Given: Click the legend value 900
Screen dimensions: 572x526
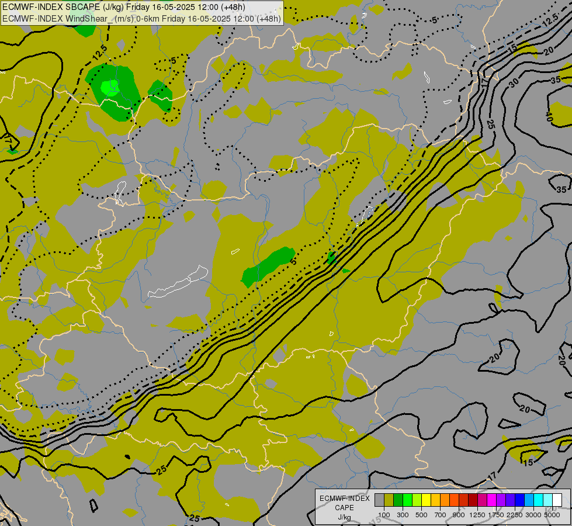Looking at the screenshot, I should pyautogui.click(x=459, y=515).
